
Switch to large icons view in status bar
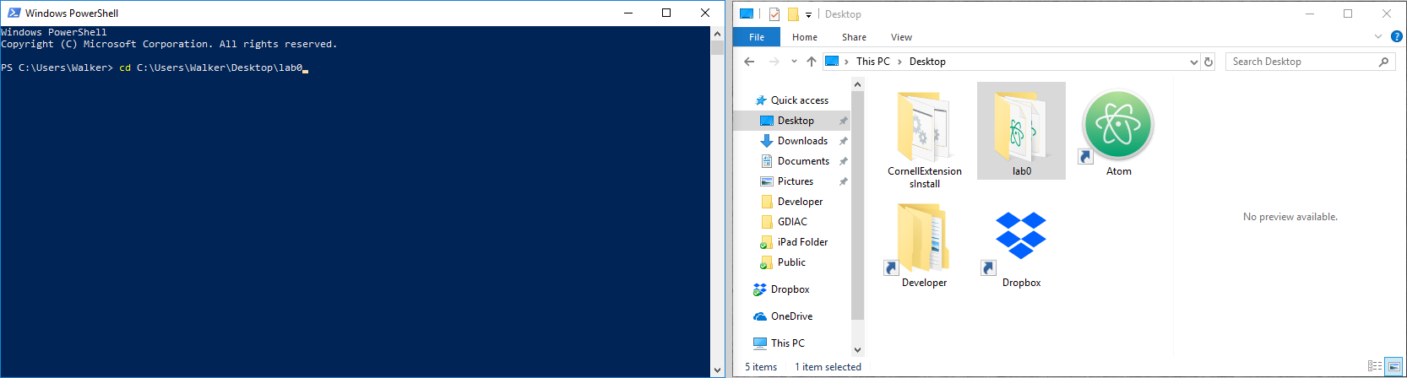pyautogui.click(x=1393, y=366)
